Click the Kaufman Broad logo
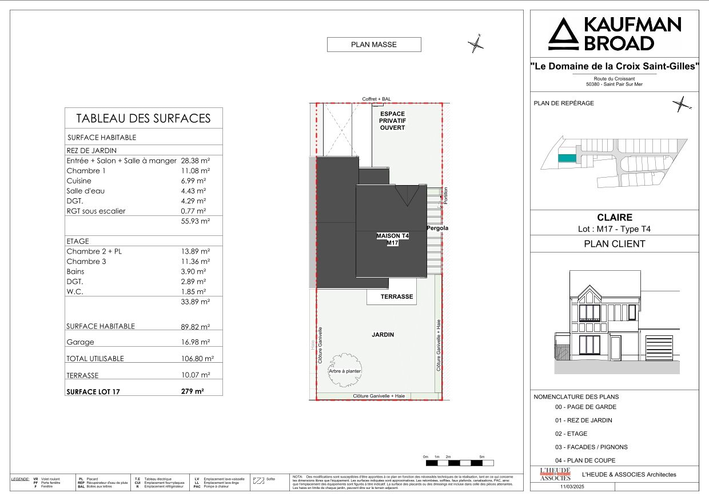Viewport: 709px width, 501px height. [615, 34]
